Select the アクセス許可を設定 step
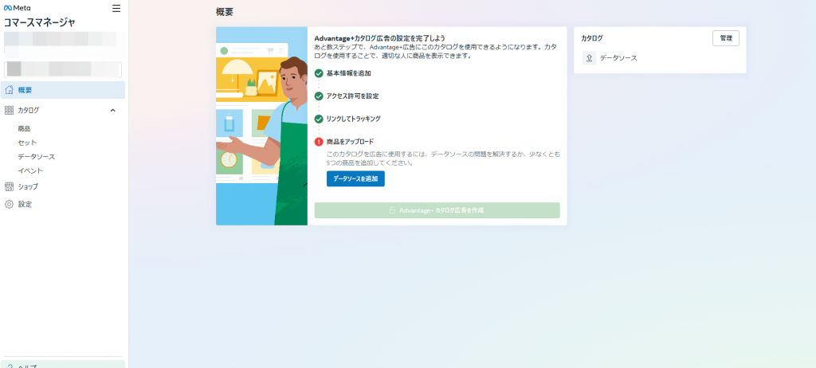 click(352, 96)
